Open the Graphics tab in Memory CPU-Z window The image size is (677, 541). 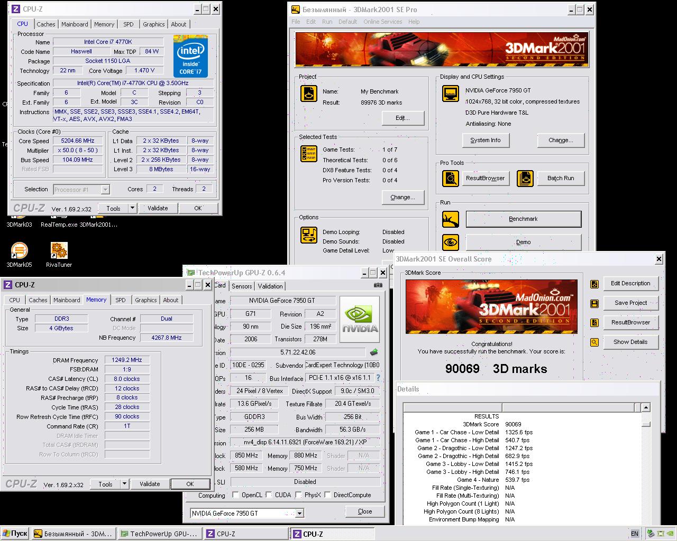click(146, 300)
